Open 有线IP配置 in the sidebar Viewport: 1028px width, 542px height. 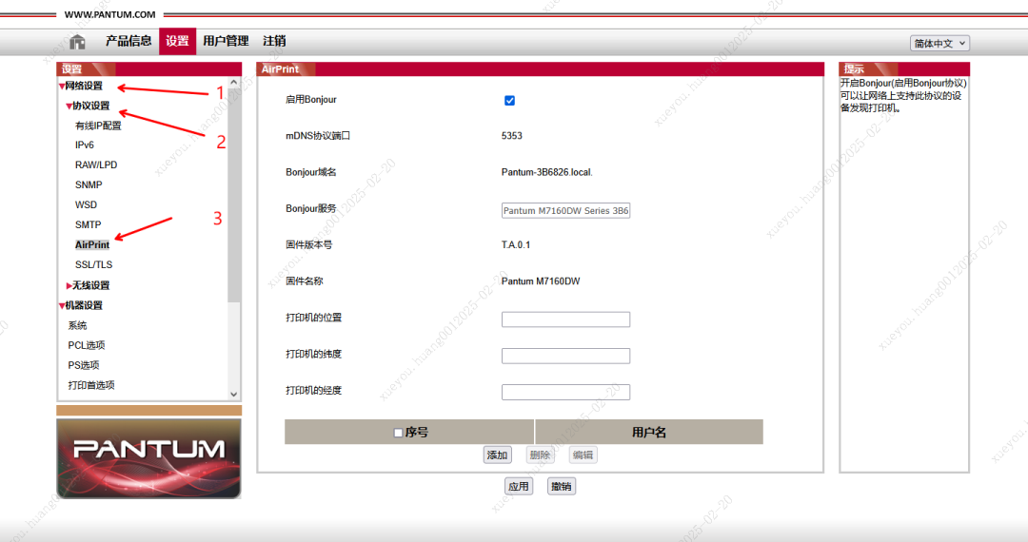(x=98, y=126)
